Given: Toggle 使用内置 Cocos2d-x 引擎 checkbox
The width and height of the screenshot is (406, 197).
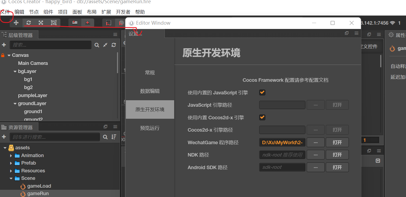Looking at the screenshot, I should (262, 117).
